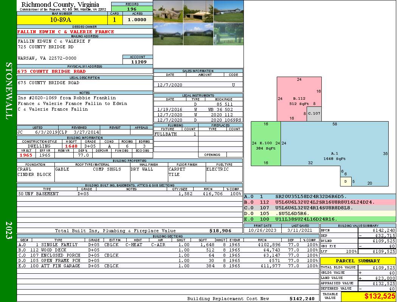Click the 2023 year label on green sidebar

[x=8, y=230]
